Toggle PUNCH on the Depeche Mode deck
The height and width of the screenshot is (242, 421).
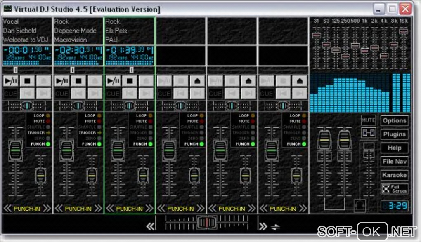[x=99, y=144]
